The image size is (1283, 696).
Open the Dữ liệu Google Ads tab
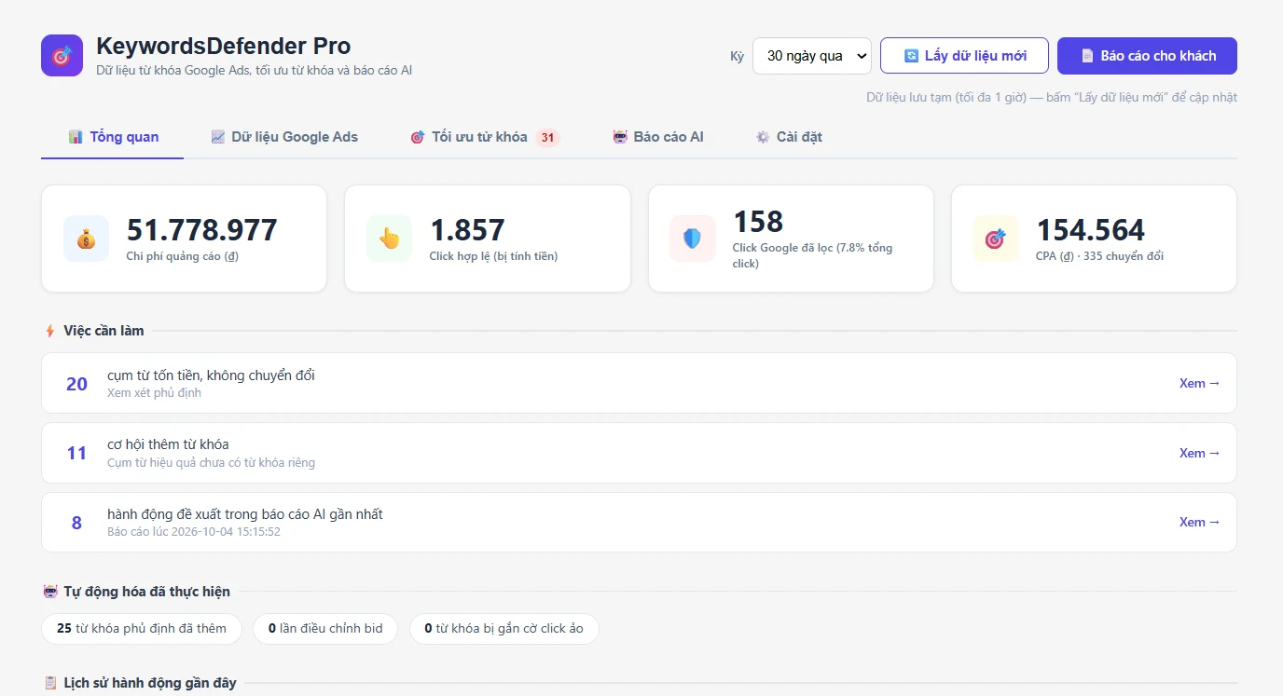point(284,137)
